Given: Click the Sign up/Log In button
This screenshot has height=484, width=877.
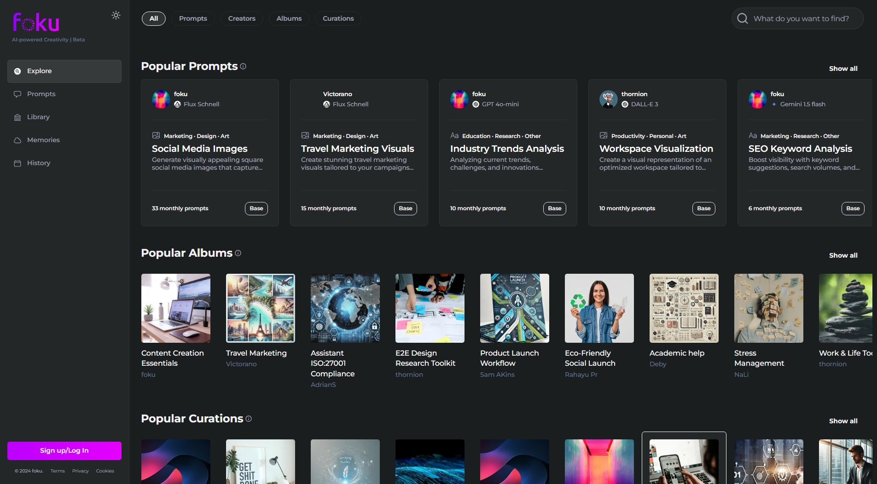Looking at the screenshot, I should click(x=64, y=450).
